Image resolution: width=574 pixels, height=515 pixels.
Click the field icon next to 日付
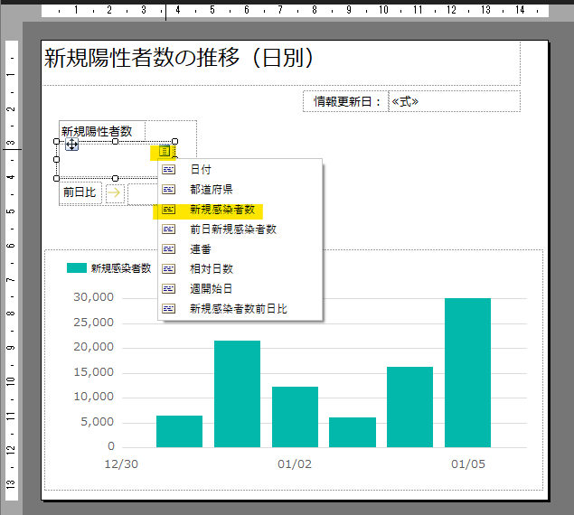pyautogui.click(x=168, y=170)
